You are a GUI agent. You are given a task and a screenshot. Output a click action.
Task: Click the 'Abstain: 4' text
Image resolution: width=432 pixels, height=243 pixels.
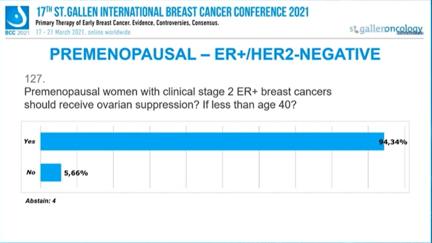point(40,201)
